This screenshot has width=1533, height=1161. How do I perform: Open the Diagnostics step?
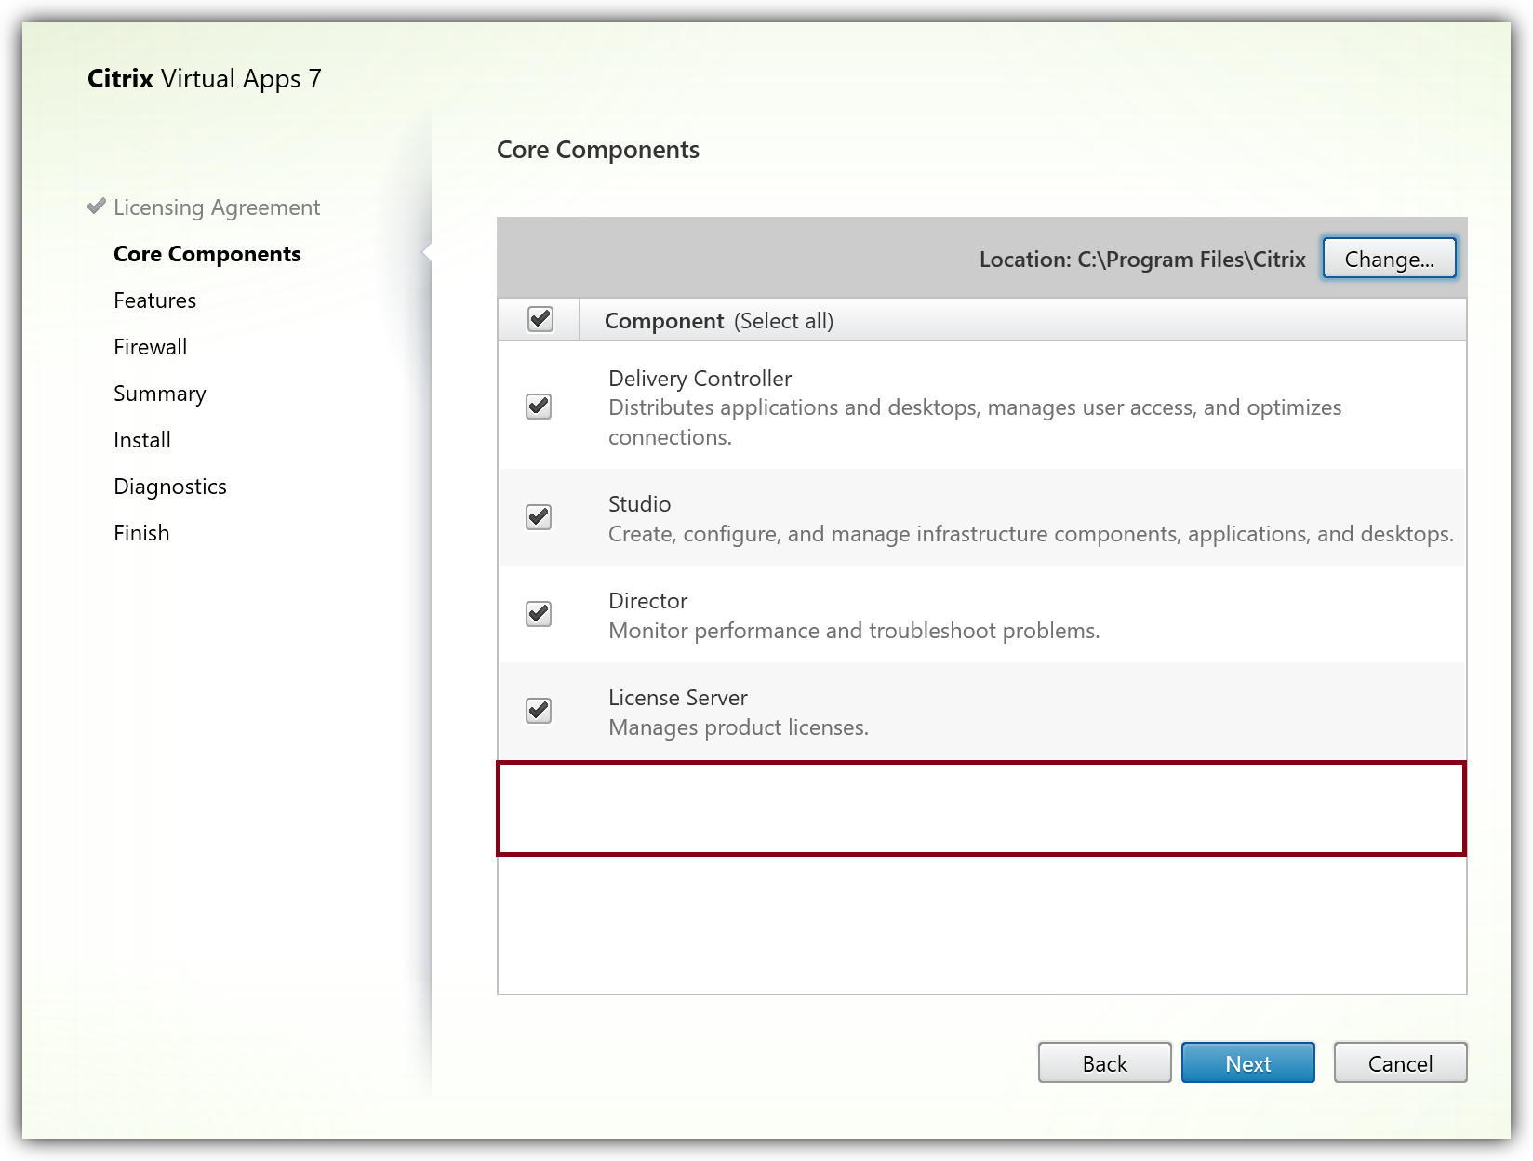[169, 487]
